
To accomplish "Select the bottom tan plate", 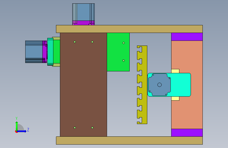I will pos(129,140).
